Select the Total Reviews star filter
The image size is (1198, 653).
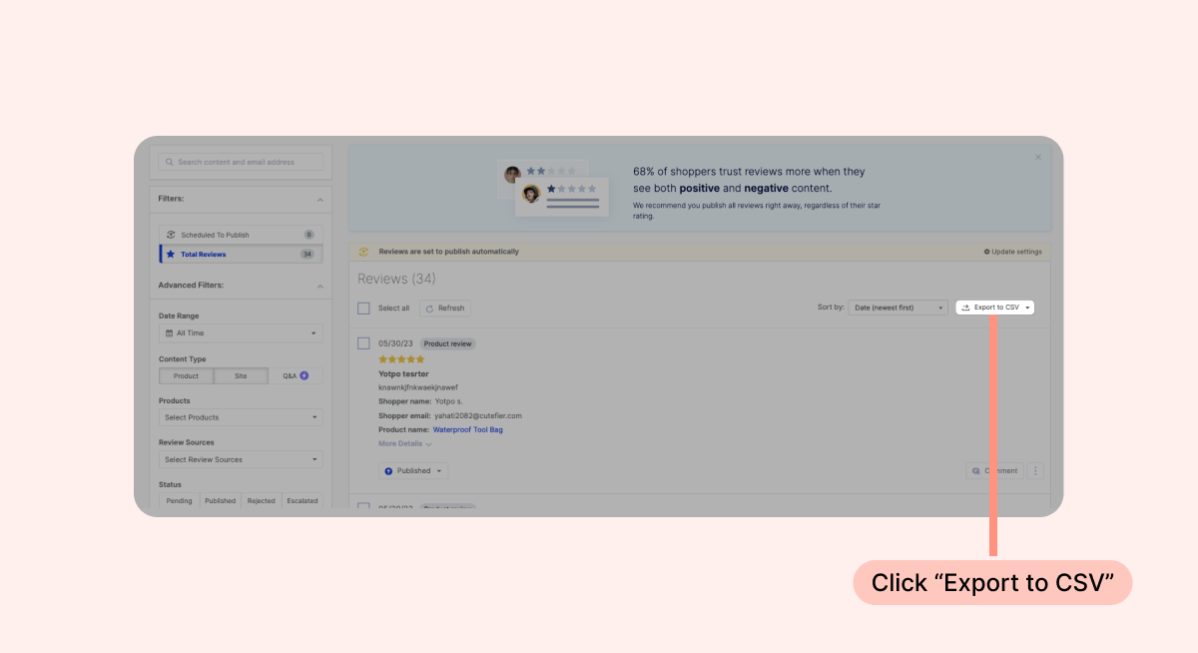[x=240, y=255]
